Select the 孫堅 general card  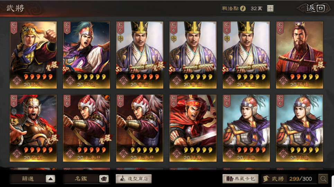[193, 128]
